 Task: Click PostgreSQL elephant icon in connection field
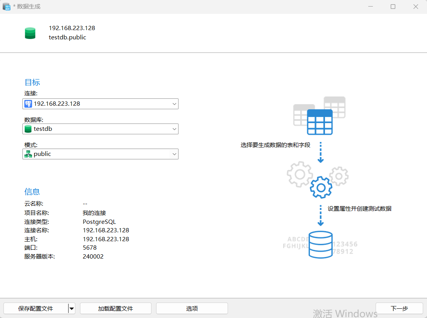(28, 104)
